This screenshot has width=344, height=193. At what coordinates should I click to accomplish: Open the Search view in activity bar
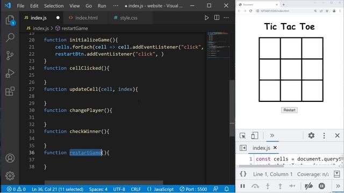click(x=10, y=38)
